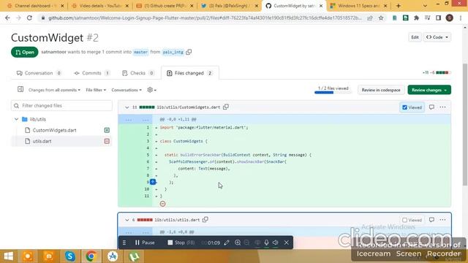Close the screen recorder toolbar

(x=287, y=243)
